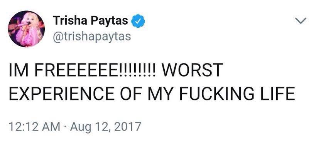Click the Trisha Paytas display name
Viewport: 316px width, 144px height.
pyautogui.click(x=91, y=21)
